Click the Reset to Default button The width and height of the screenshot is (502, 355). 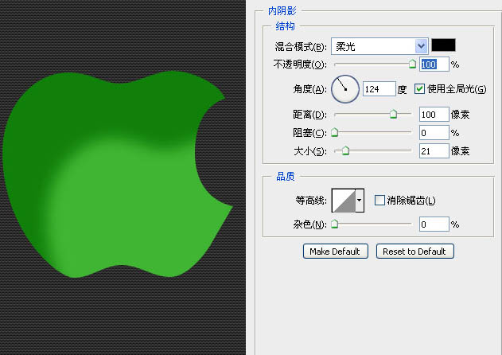pyautogui.click(x=415, y=252)
